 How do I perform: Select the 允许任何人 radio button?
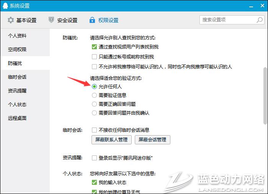click(94, 87)
